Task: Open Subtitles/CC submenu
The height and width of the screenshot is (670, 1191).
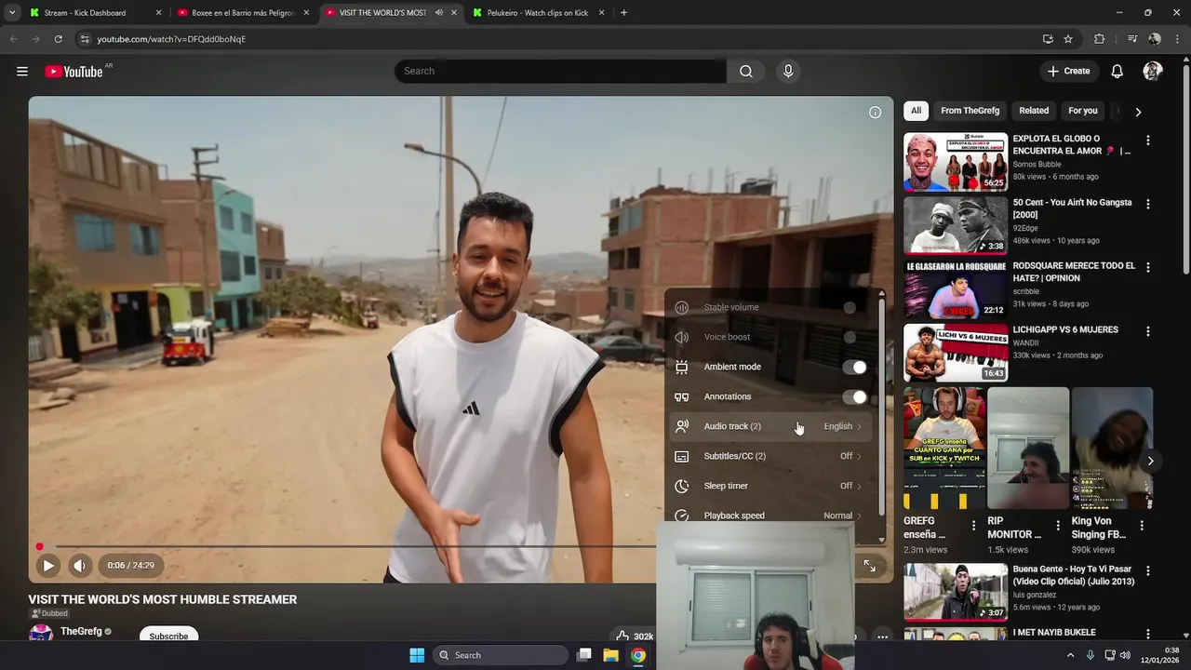Action: point(771,456)
